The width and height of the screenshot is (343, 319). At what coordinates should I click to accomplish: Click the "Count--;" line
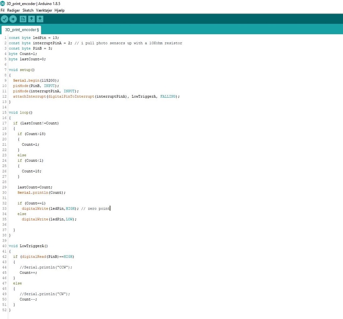point(28,299)
